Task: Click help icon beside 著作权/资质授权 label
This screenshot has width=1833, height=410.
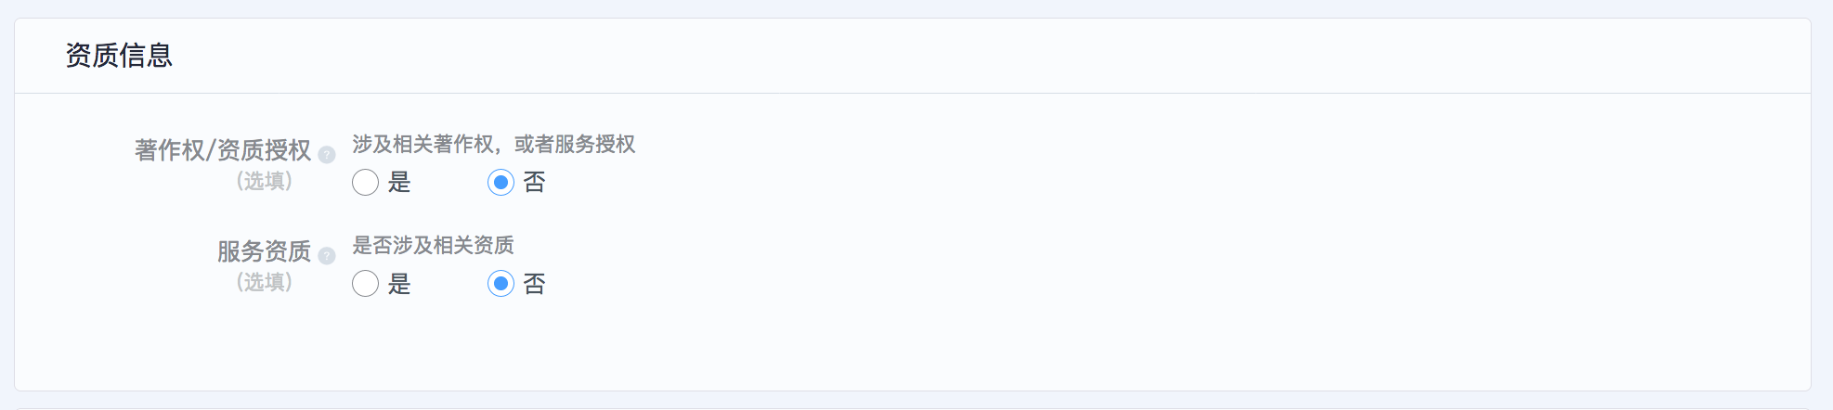Action: pos(327,155)
